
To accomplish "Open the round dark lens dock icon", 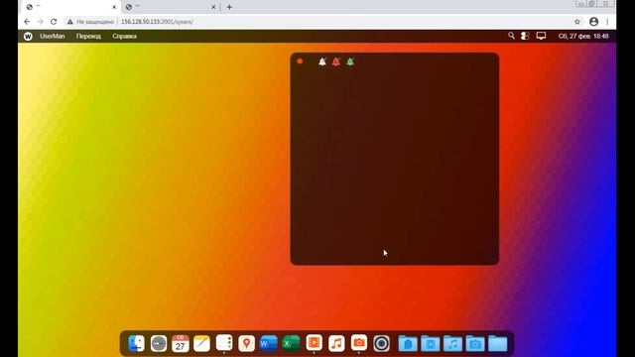I will pyautogui.click(x=381, y=343).
